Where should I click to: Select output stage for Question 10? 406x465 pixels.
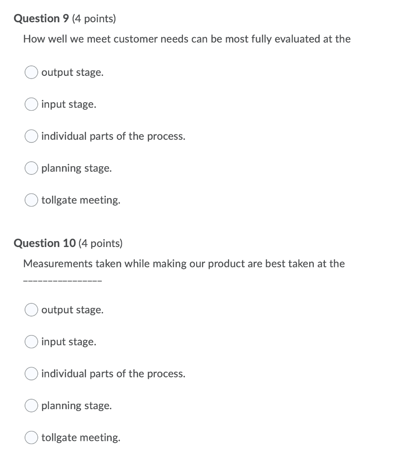pyautogui.click(x=31, y=310)
